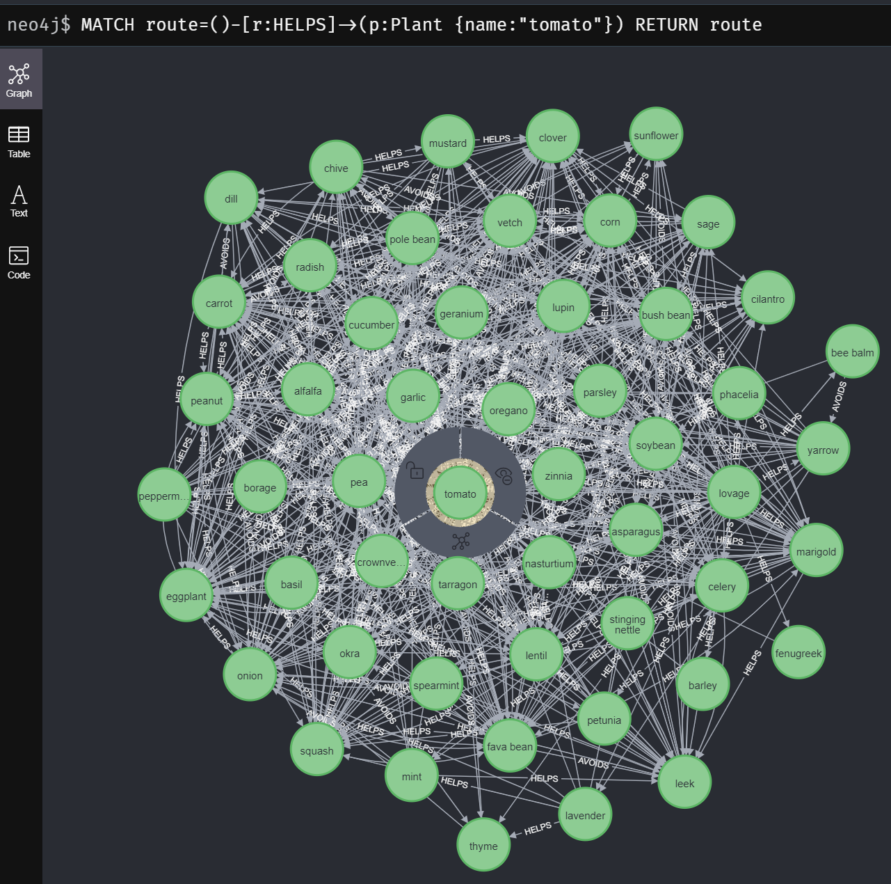Select the okra node
The height and width of the screenshot is (884, 891).
[x=350, y=654]
